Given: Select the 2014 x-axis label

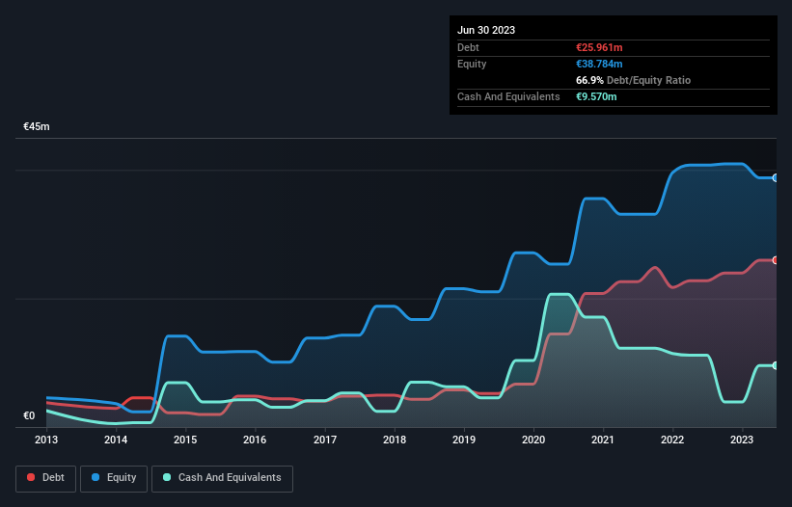Looking at the screenshot, I should [x=116, y=440].
